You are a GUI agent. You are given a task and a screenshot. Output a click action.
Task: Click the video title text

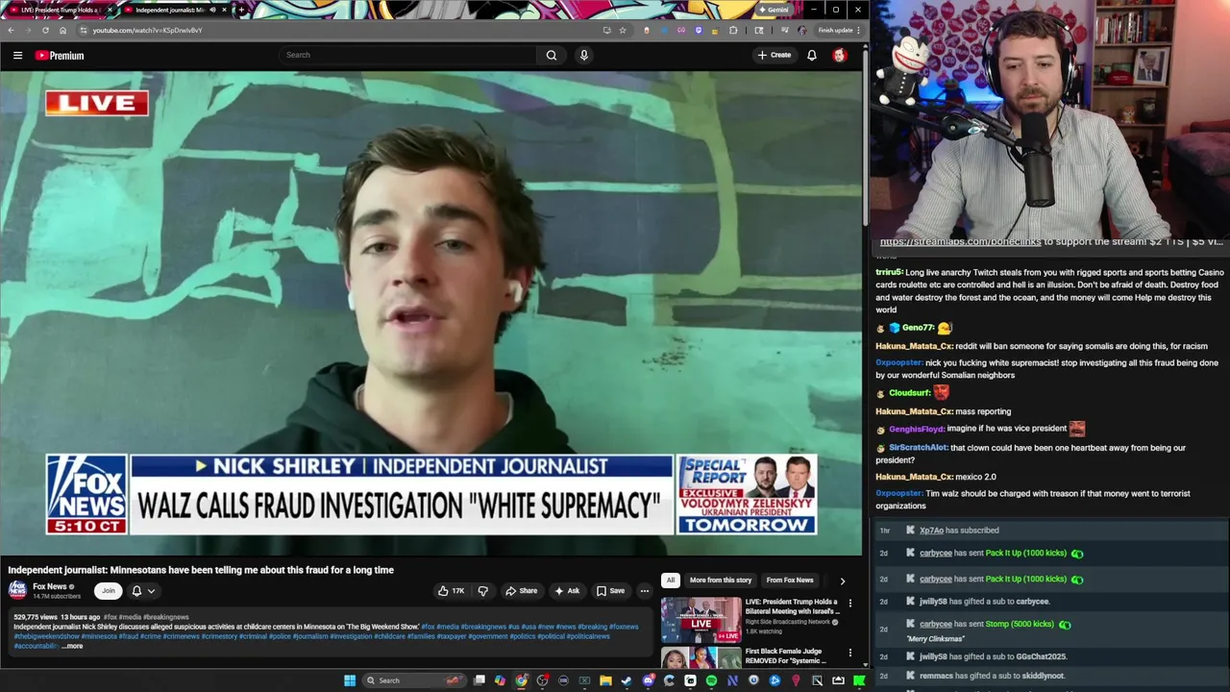201,570
